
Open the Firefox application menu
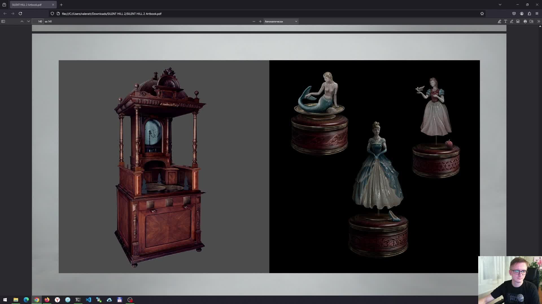click(537, 14)
